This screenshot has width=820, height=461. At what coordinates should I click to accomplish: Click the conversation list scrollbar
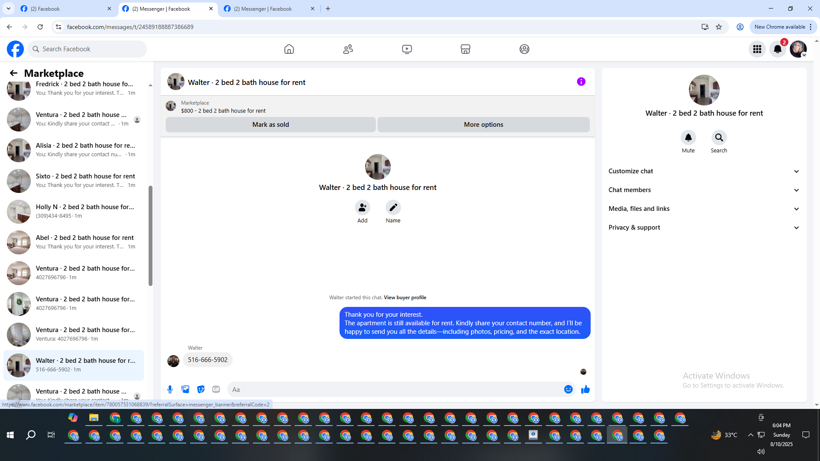click(150, 236)
